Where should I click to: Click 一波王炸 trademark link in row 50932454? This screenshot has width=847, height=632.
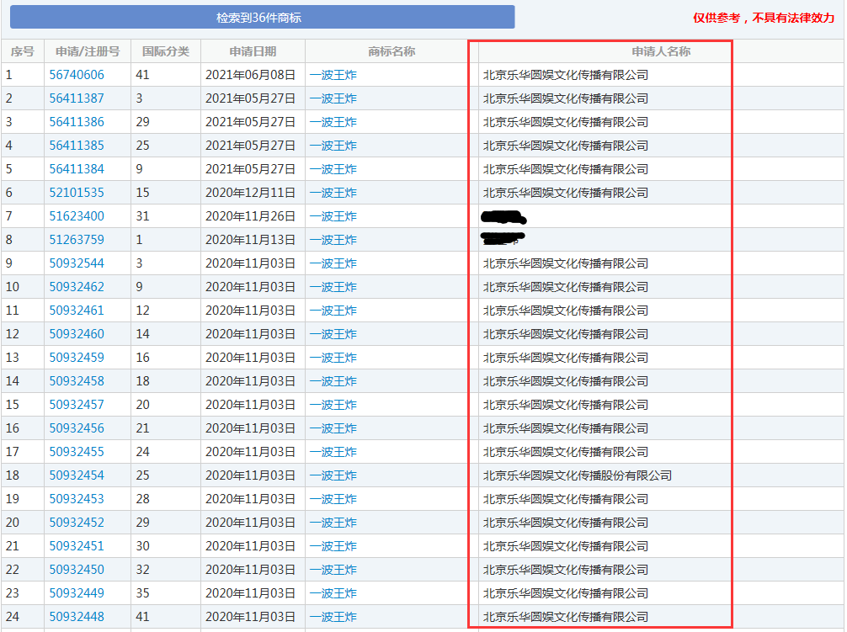pos(333,475)
